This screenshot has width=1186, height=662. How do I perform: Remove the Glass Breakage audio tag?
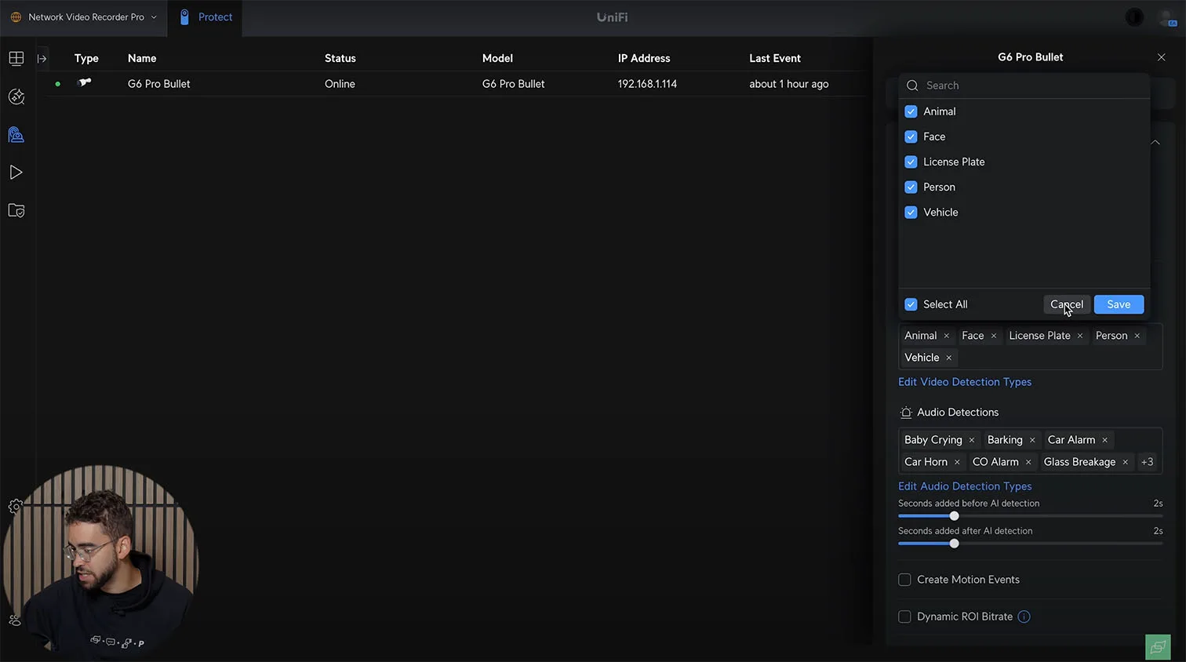point(1126,462)
